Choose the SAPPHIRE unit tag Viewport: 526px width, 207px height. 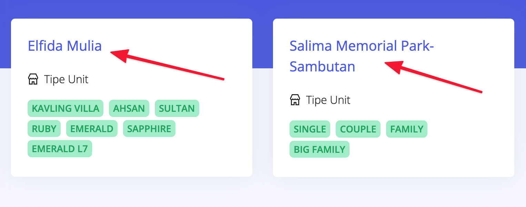(149, 129)
